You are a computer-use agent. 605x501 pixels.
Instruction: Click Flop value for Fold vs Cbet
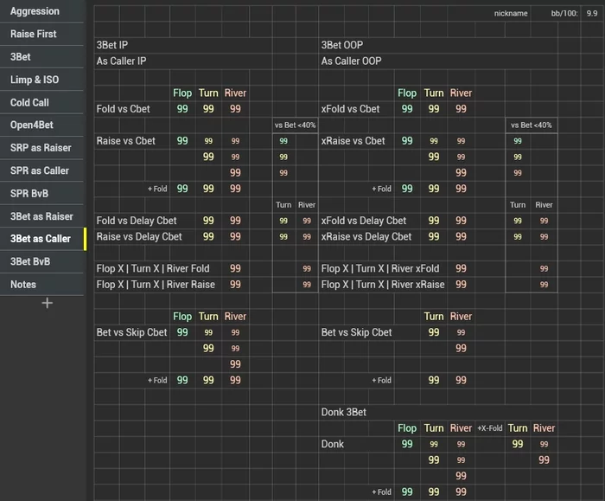pyautogui.click(x=182, y=109)
